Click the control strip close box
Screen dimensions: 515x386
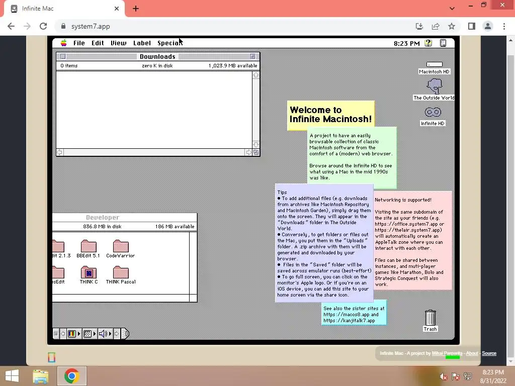[x=56, y=334]
